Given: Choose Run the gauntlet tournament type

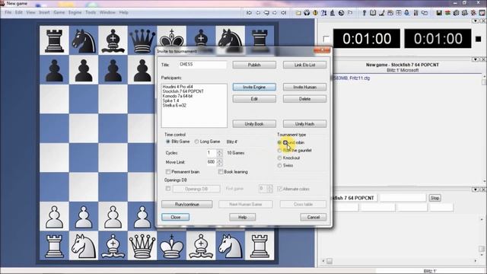Looking at the screenshot, I should [x=279, y=151].
